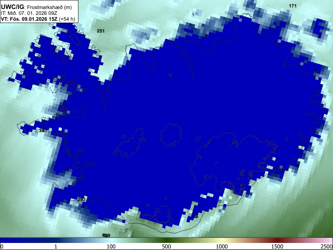Pick the dark red color above the 1500 tick
Viewport: 333px width, 250px height.
pyautogui.click(x=277, y=240)
